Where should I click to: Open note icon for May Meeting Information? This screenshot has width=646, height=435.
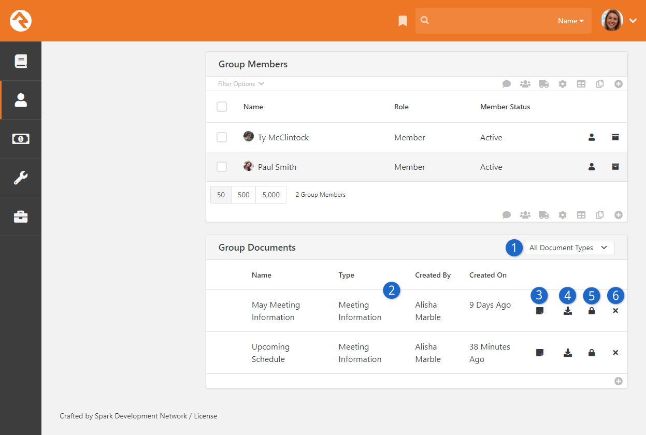point(540,311)
